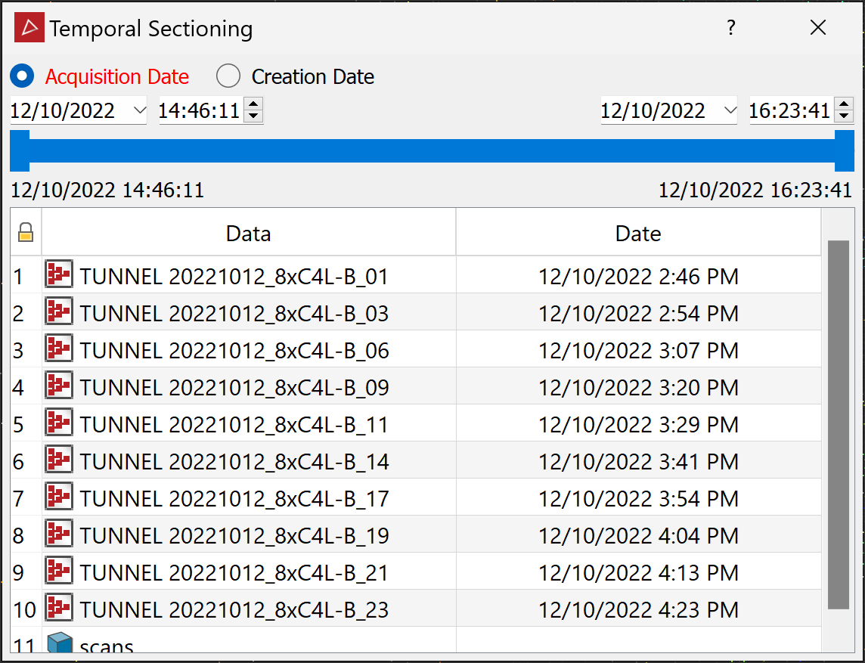Click the vertical scrollbar of data list

pyautogui.click(x=838, y=423)
